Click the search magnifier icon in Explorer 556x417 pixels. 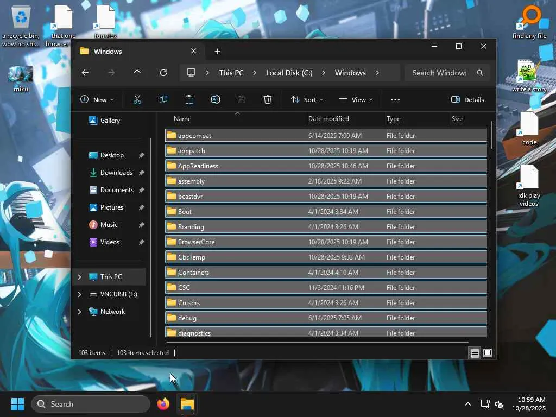(480, 73)
